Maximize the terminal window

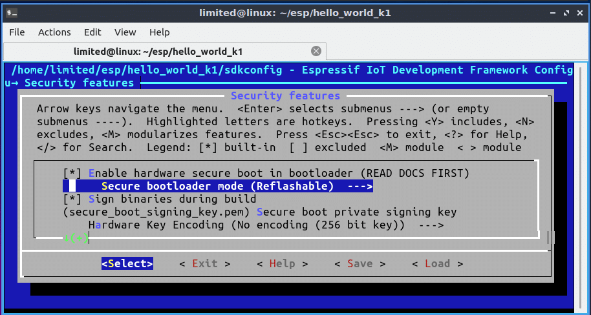tap(562, 13)
